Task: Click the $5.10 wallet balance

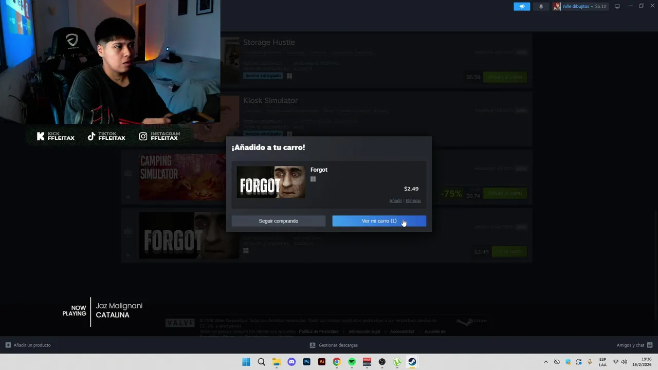Action: tap(600, 7)
